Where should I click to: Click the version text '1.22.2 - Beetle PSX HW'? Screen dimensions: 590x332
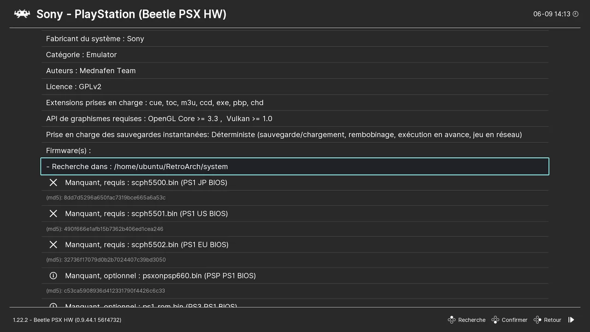(67, 320)
